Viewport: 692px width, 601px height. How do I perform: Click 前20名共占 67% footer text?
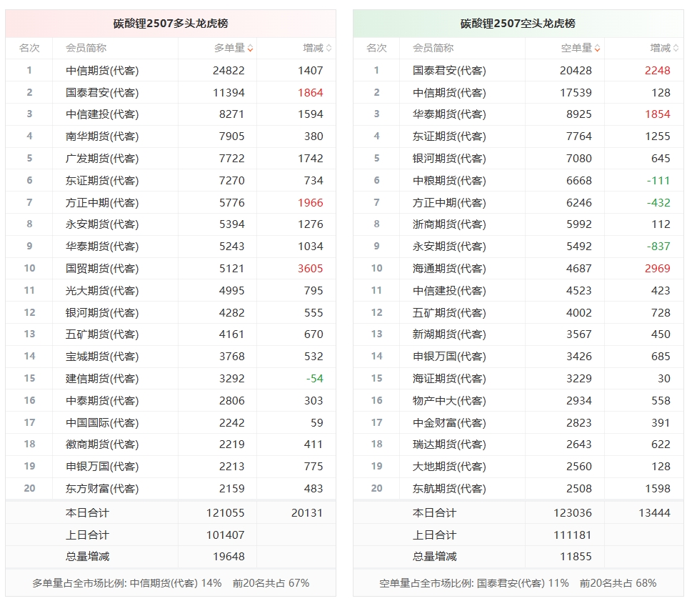coord(271,583)
